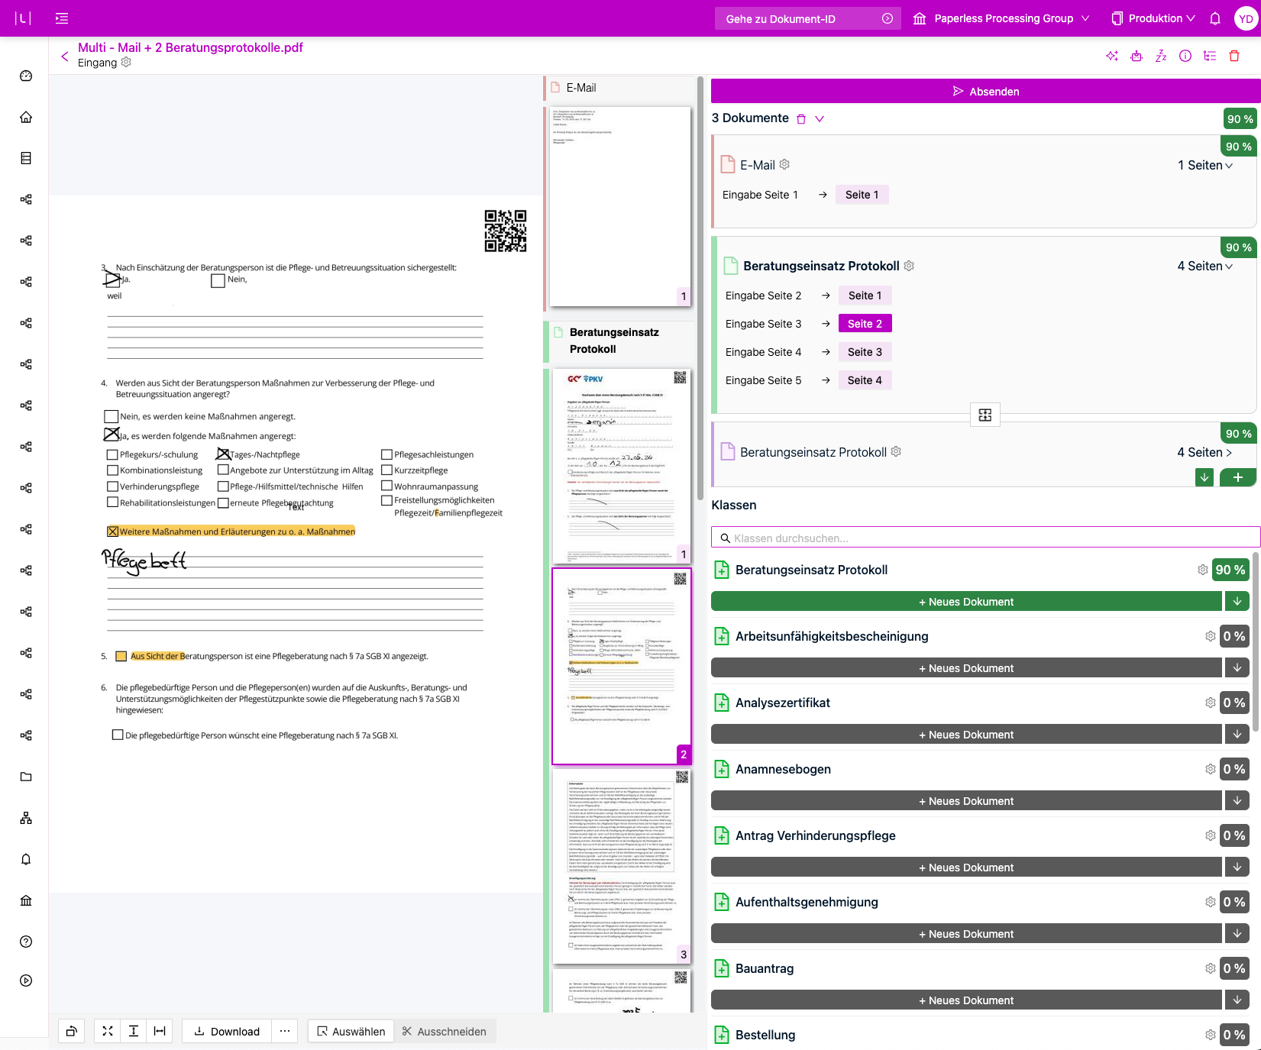Select Seite 1 of the E-Mail document
Screen dimensions: 1261x1050
(862, 195)
